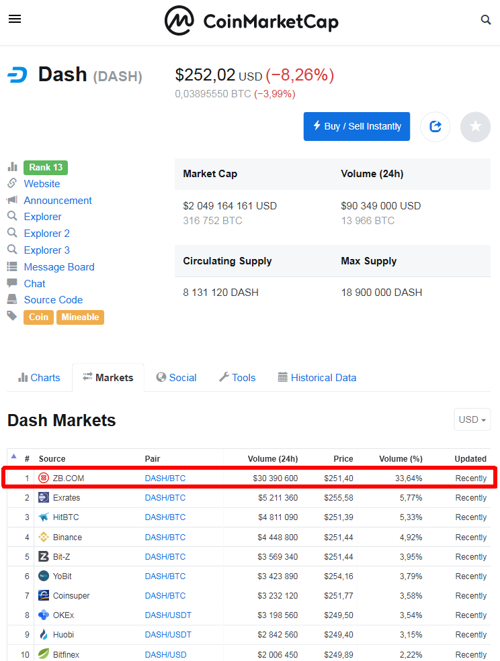Click the CoinMarketCap logo
Image resolution: width=500 pixels, height=661 pixels.
(x=252, y=21)
